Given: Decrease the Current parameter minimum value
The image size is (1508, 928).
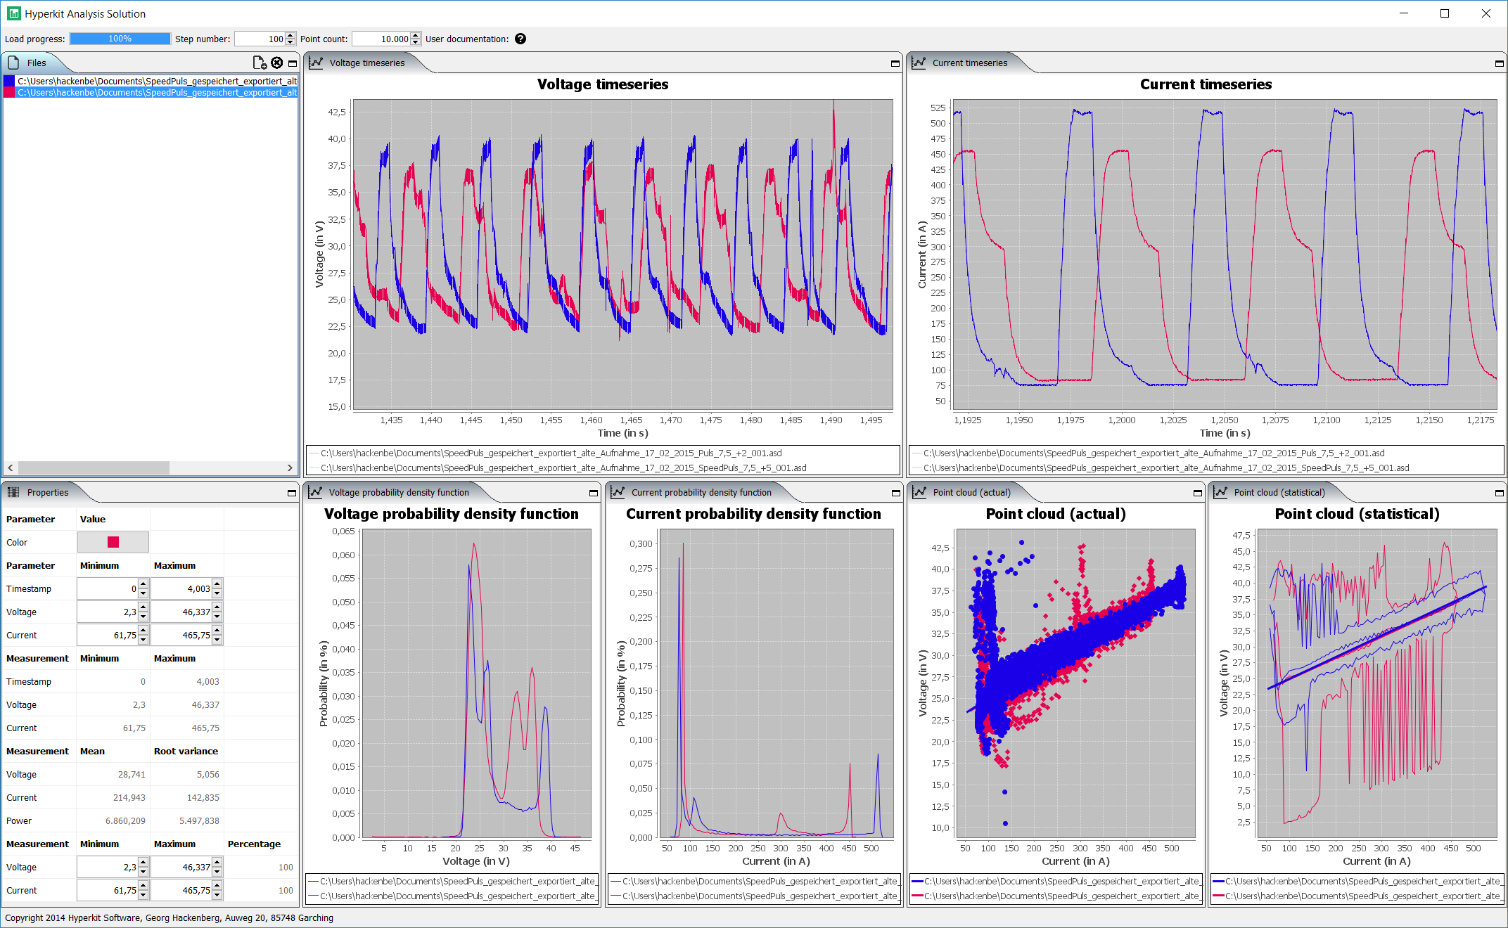Looking at the screenshot, I should tap(143, 639).
